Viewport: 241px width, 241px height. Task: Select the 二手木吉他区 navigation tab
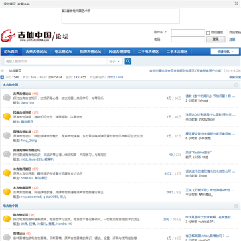[177, 52]
